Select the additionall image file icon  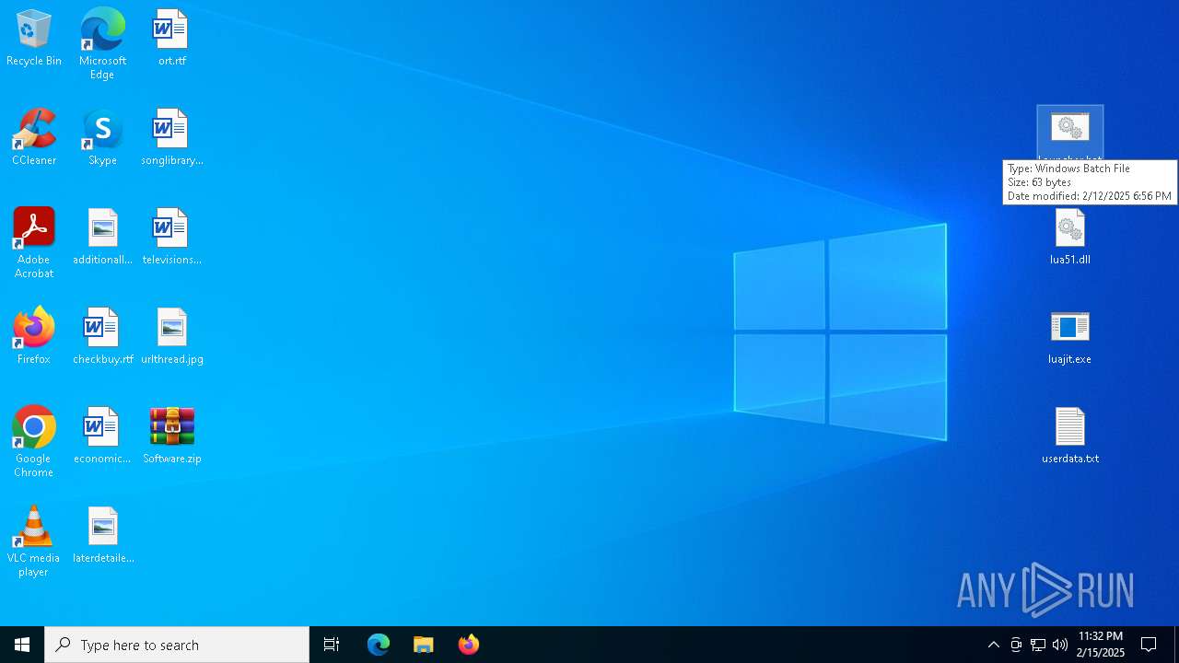(x=102, y=237)
